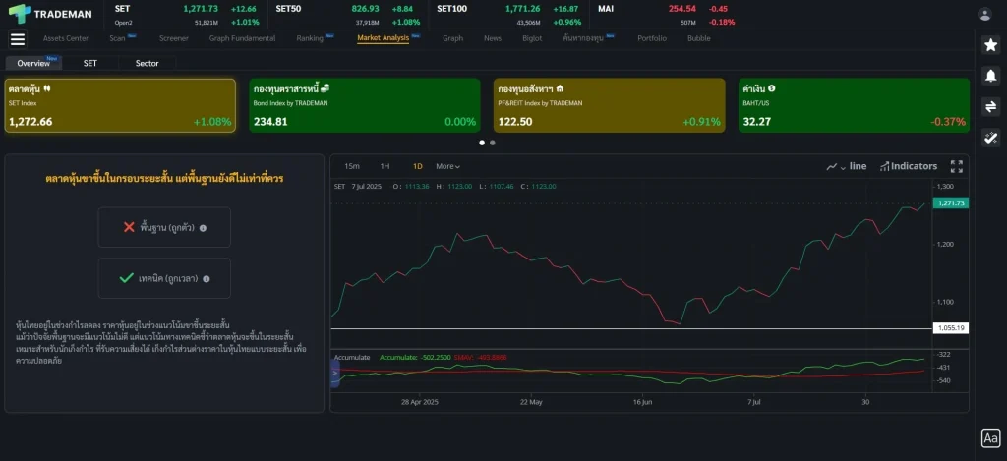The image size is (1007, 461).
Task: Open the เทคนิค (ถูกเวลา) card
Action: (164, 278)
